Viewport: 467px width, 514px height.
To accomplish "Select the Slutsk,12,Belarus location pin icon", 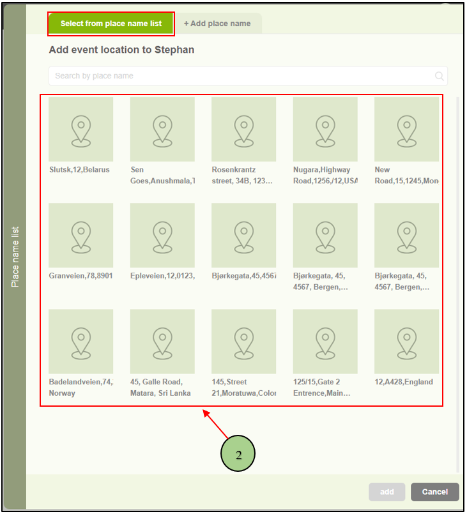I will 80,129.
